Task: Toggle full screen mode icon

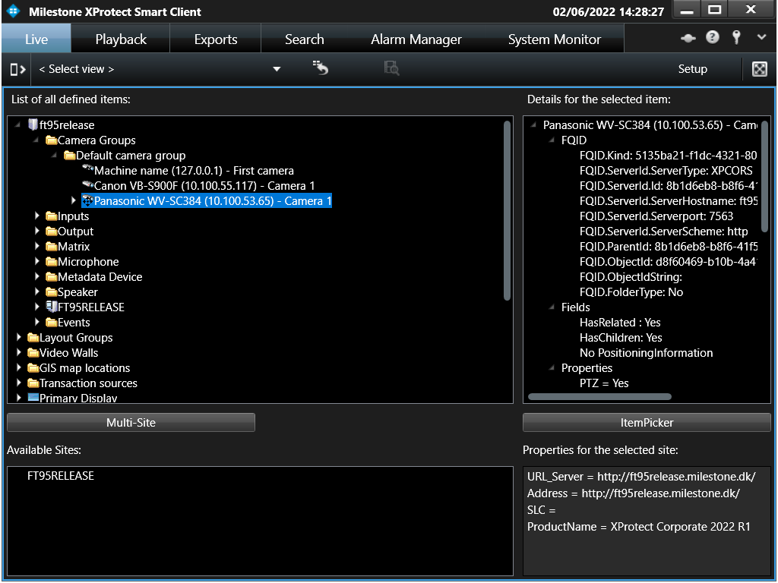Action: click(x=760, y=69)
